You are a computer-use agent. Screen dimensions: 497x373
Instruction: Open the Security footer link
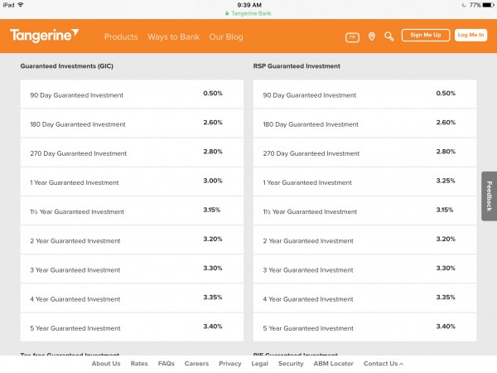click(x=291, y=364)
